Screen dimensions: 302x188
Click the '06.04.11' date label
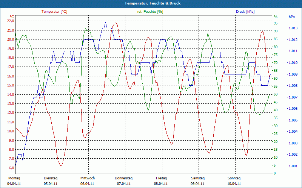[x=87, y=184]
